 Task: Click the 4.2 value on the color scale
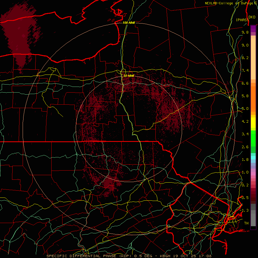click(x=245, y=122)
